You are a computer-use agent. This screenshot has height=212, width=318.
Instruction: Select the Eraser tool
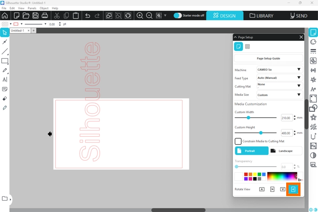coord(5,98)
